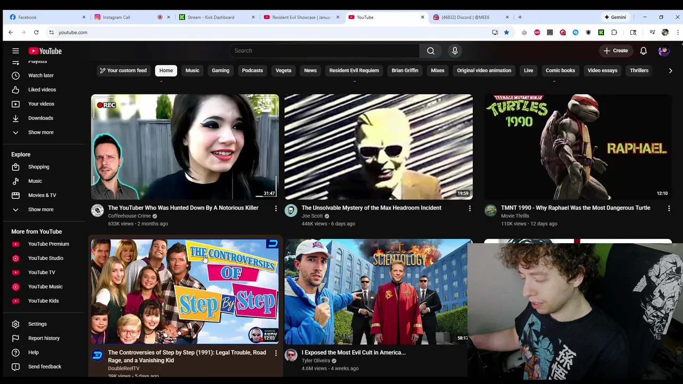The image size is (683, 384).
Task: Open the sidebar Help entry
Action: (33, 353)
